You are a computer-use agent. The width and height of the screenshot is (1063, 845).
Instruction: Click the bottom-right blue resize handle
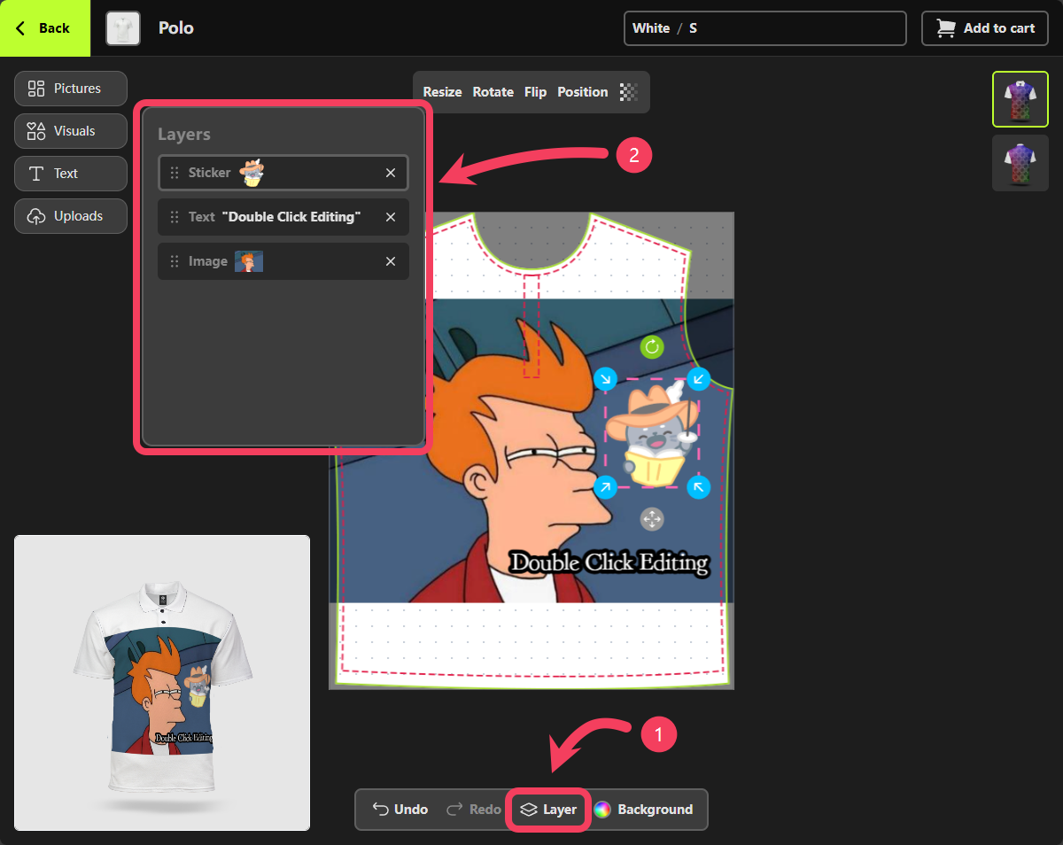[699, 486]
